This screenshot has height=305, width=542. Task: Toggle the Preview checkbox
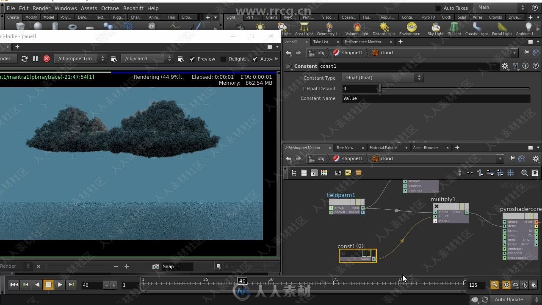tap(192, 59)
